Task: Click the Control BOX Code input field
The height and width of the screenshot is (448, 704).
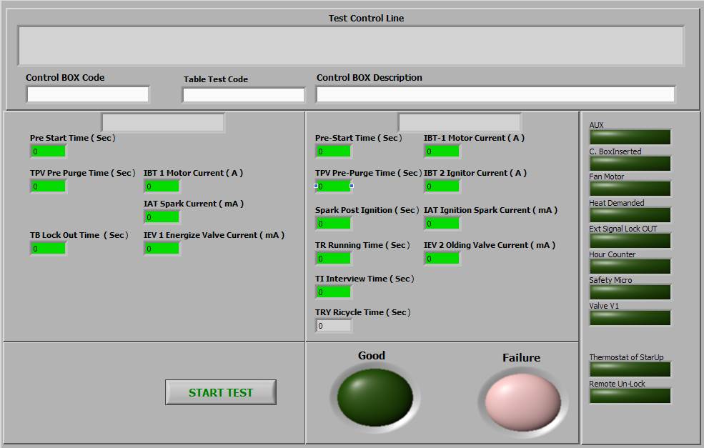Action: [88, 94]
